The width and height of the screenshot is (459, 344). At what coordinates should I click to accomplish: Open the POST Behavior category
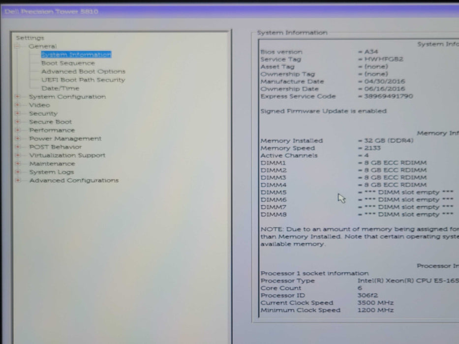[55, 147]
